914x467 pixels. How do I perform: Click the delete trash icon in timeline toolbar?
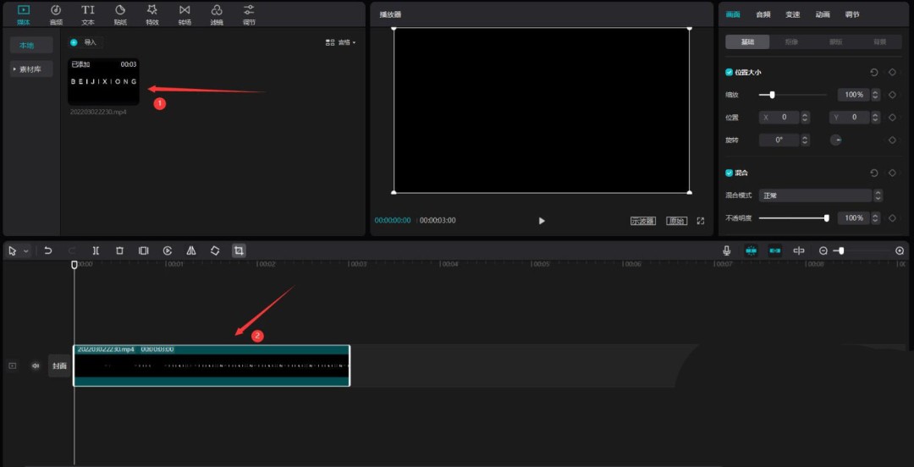[x=119, y=250]
